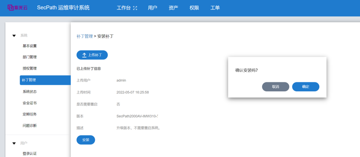Click the SecPath2000AV-IMW310 version value
The width and height of the screenshot is (360, 157).
tap(137, 116)
